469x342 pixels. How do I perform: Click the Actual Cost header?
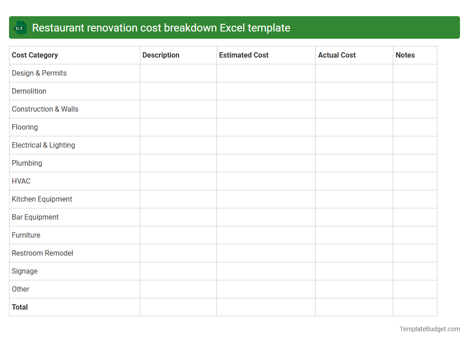click(337, 55)
